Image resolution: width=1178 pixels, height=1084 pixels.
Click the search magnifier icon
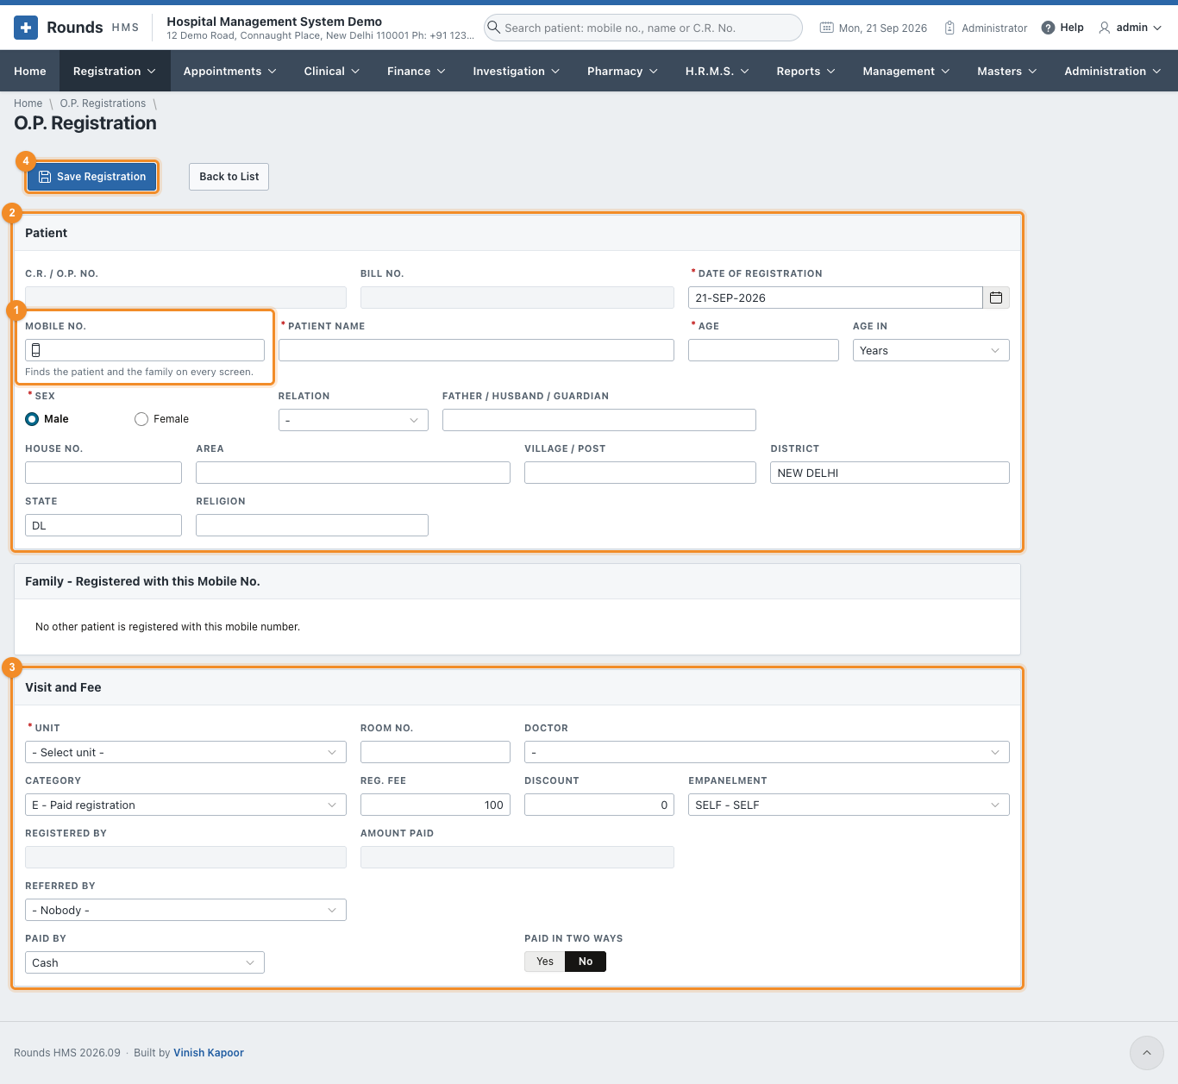(x=494, y=28)
